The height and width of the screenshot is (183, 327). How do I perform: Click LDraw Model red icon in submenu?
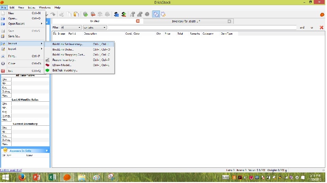(48, 65)
